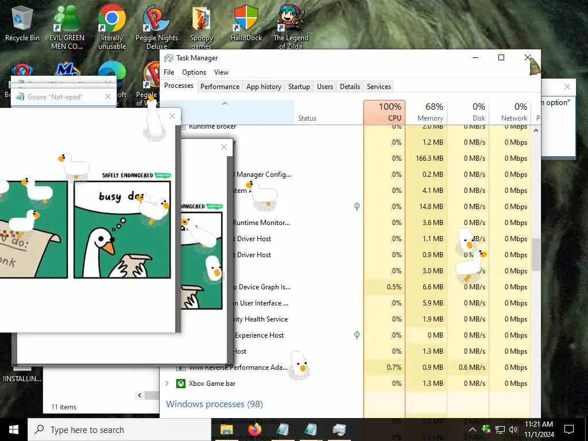Click the Status column header
The height and width of the screenshot is (441, 588).
(329, 112)
